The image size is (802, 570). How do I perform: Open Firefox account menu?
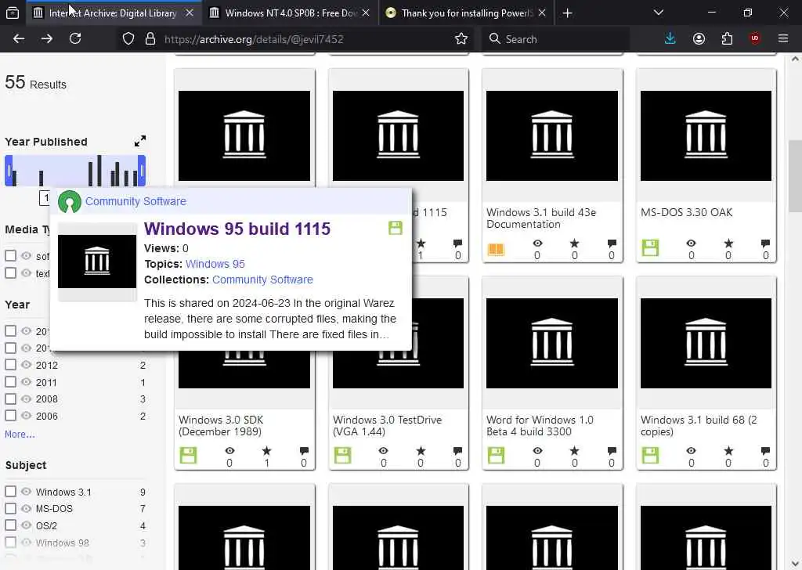coord(699,39)
